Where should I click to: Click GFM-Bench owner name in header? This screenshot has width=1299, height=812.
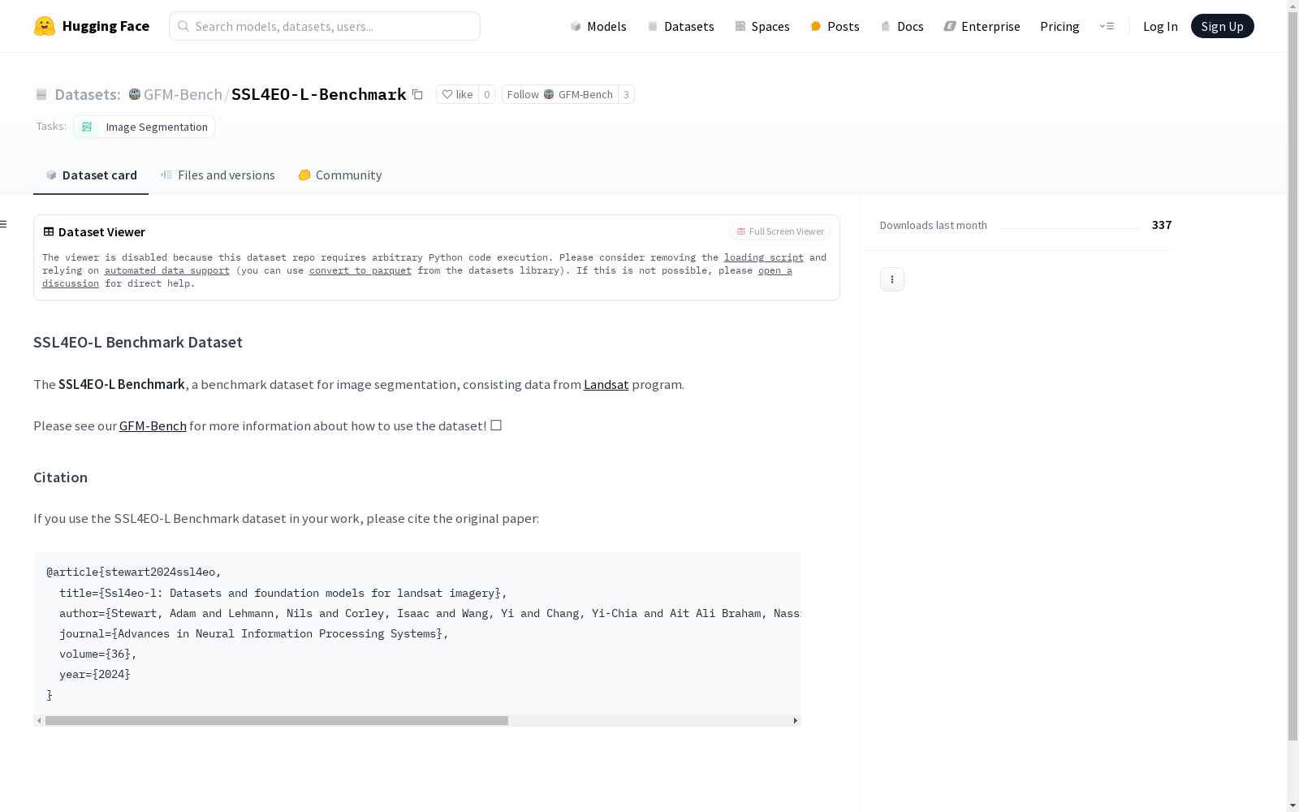(x=183, y=94)
